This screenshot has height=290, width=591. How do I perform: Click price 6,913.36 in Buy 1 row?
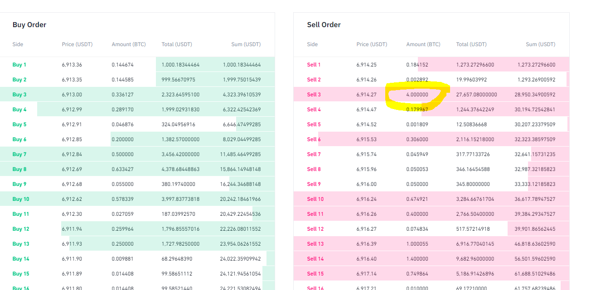72,65
